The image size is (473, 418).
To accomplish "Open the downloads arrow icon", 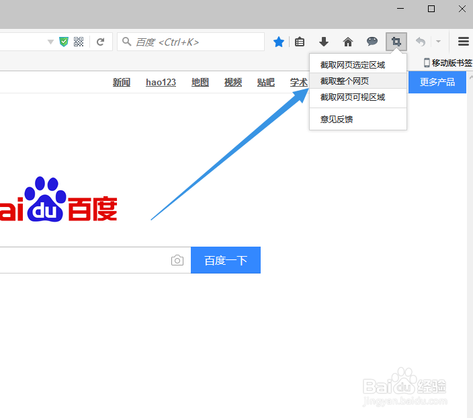I will (324, 42).
